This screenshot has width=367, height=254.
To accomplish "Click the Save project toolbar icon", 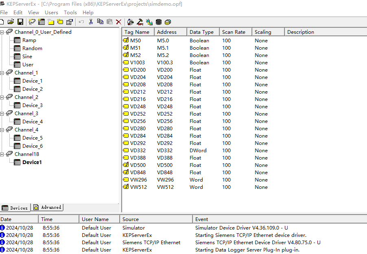I will [20, 22].
